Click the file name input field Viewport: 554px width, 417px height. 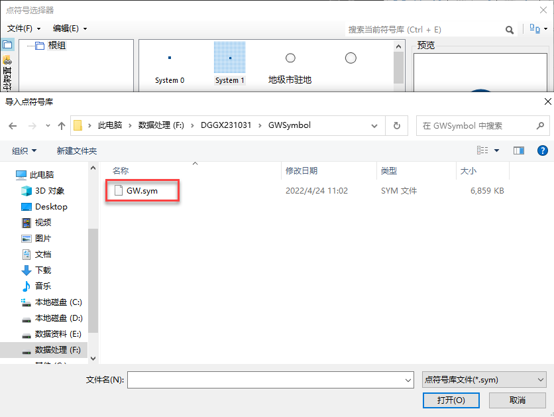coord(265,380)
